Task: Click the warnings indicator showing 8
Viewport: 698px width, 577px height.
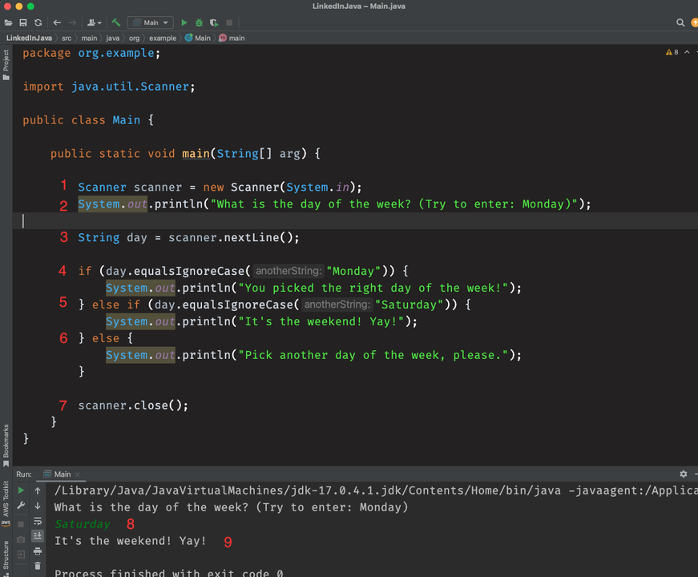Action: pos(672,52)
